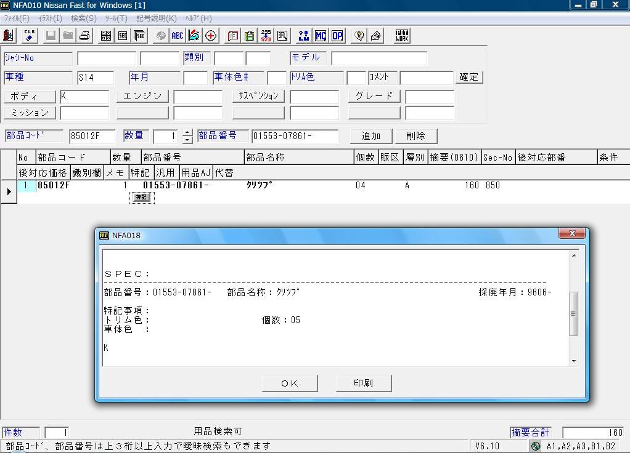Click the 後対応部番 column header
Viewport: 630px width, 453px height.
557,158
